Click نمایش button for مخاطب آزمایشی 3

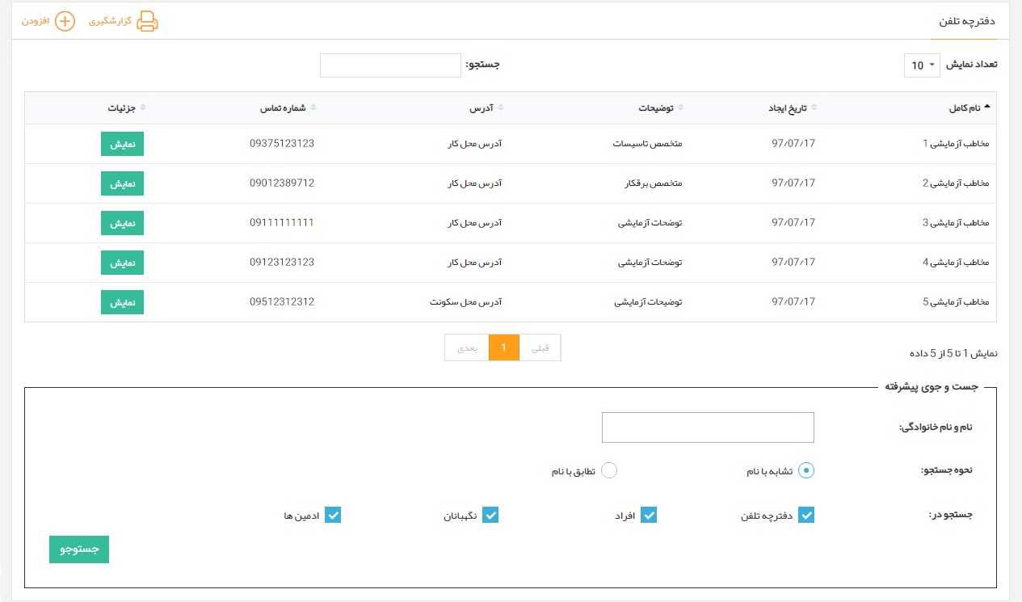(122, 223)
